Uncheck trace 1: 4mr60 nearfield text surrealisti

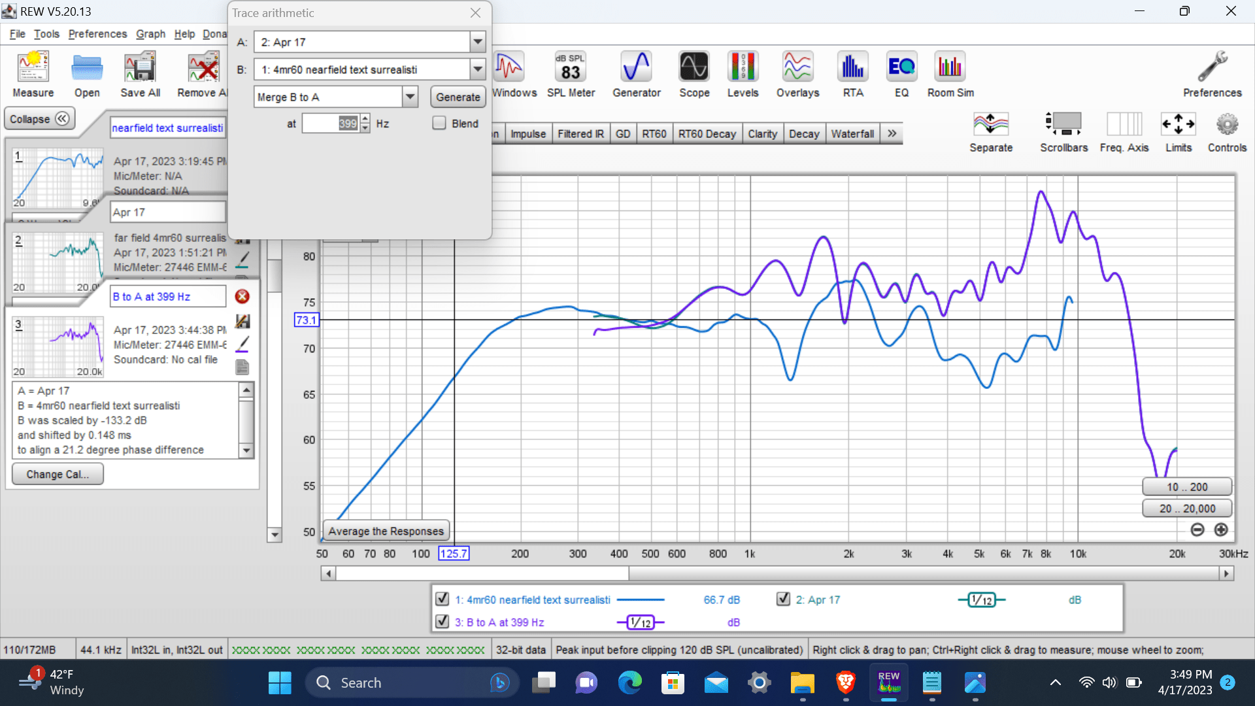(442, 599)
